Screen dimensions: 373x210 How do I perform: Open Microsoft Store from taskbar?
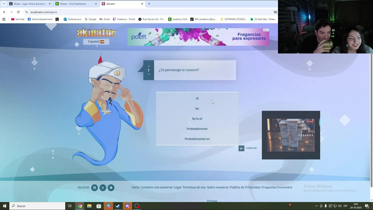pyautogui.click(x=99, y=206)
